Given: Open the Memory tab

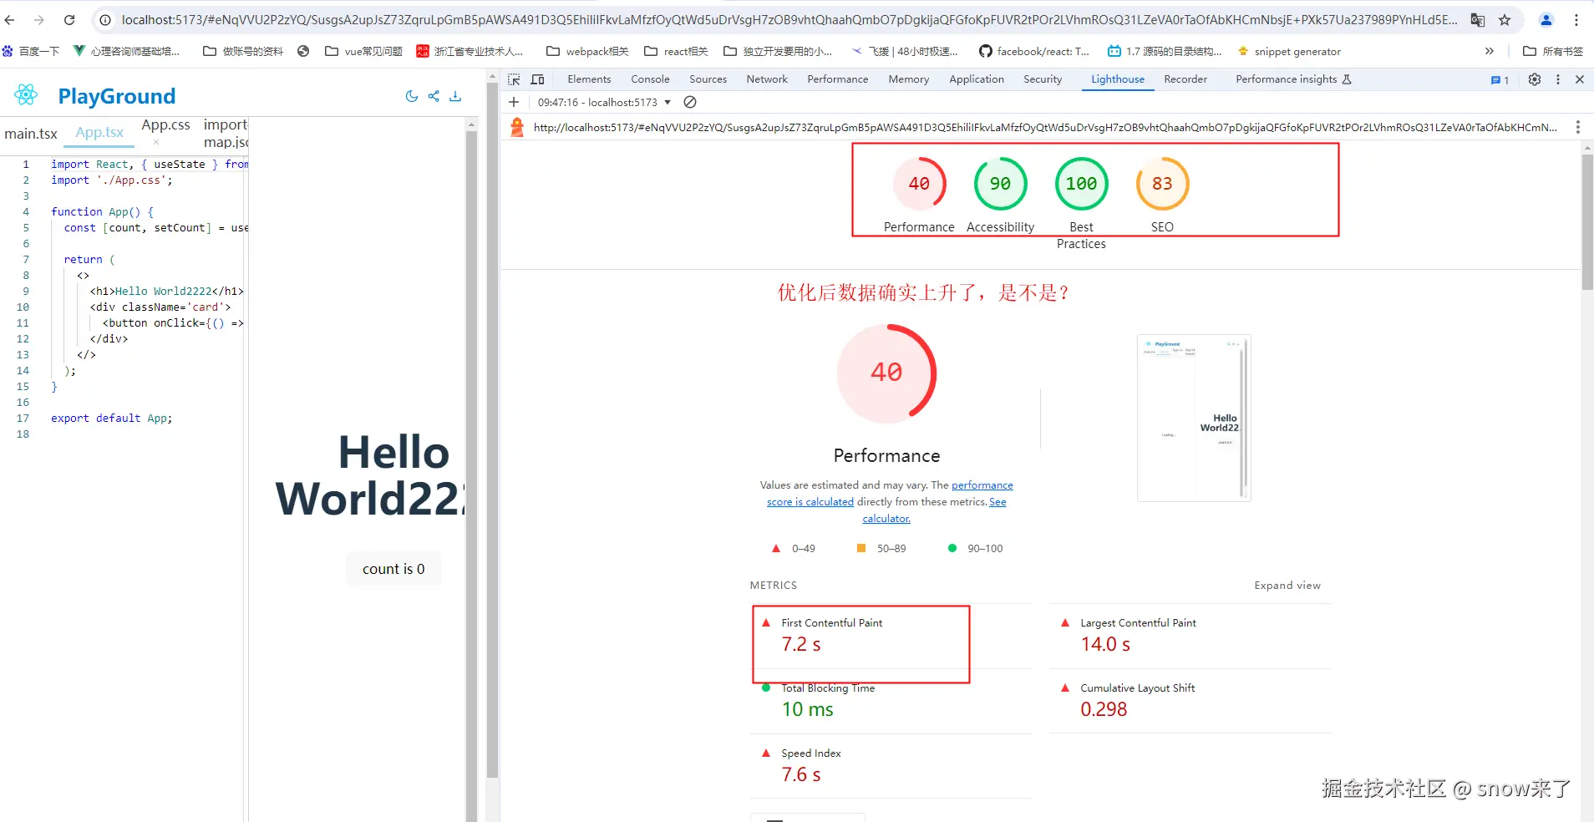Looking at the screenshot, I should pyautogui.click(x=908, y=79).
